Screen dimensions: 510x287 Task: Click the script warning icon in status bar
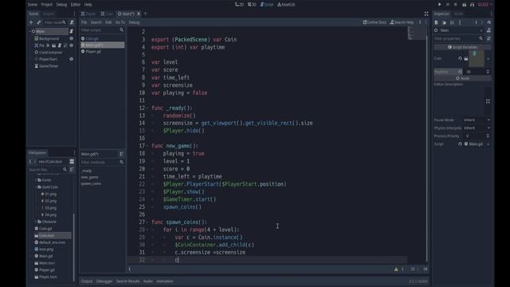396,269
